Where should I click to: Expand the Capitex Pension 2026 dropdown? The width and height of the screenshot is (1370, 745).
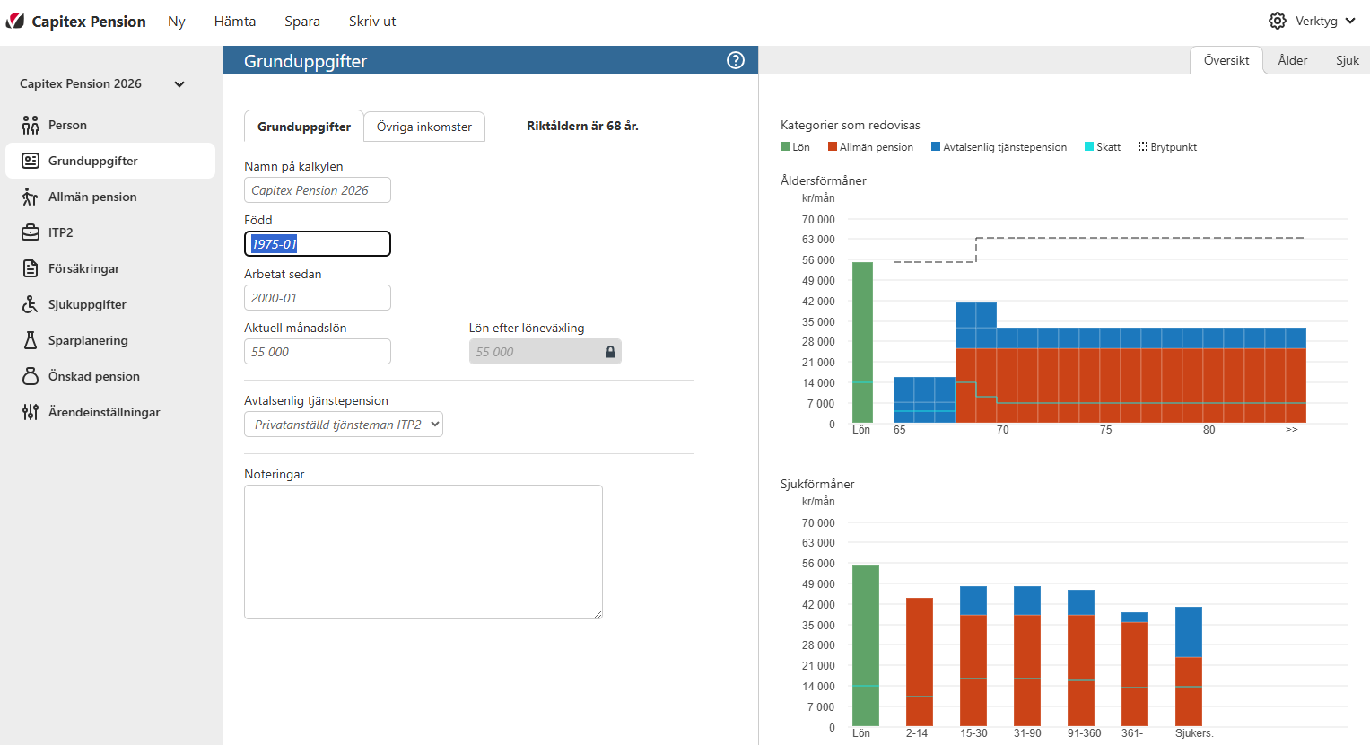(179, 84)
